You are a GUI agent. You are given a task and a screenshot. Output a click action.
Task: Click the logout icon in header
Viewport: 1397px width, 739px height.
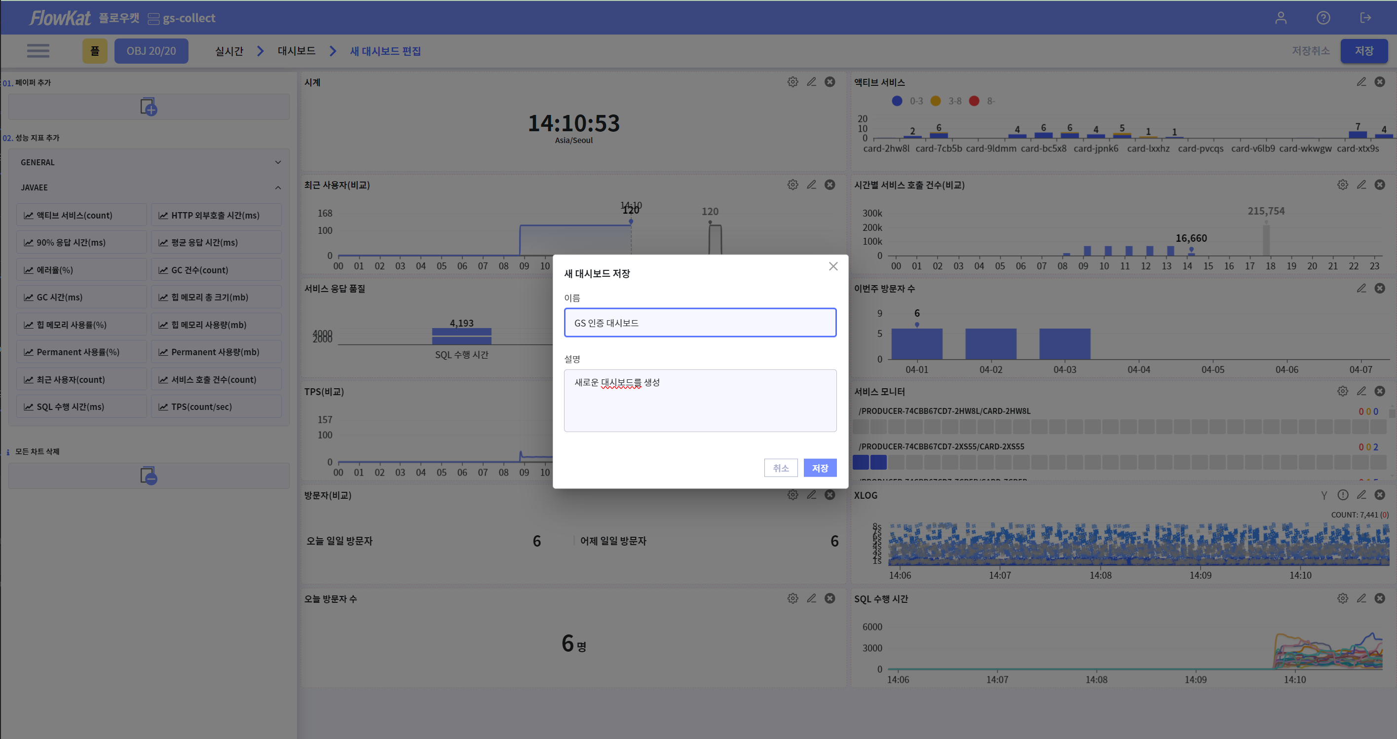[1365, 18]
